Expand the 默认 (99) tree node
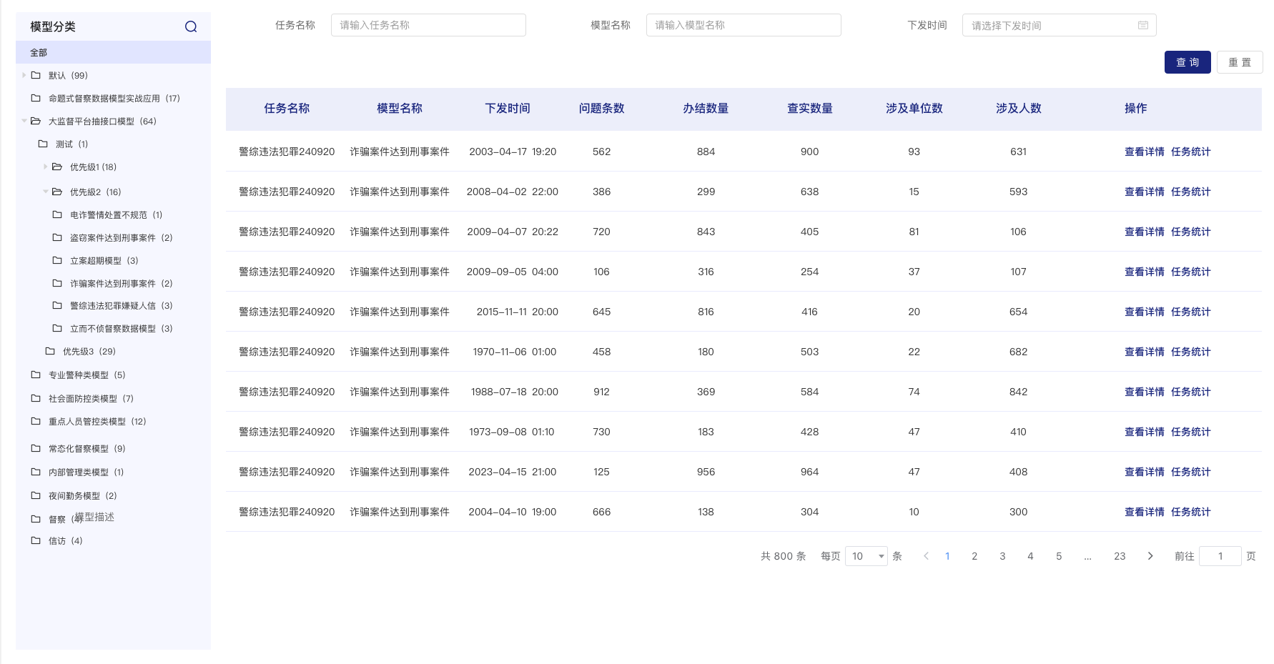1274x664 pixels. point(24,75)
